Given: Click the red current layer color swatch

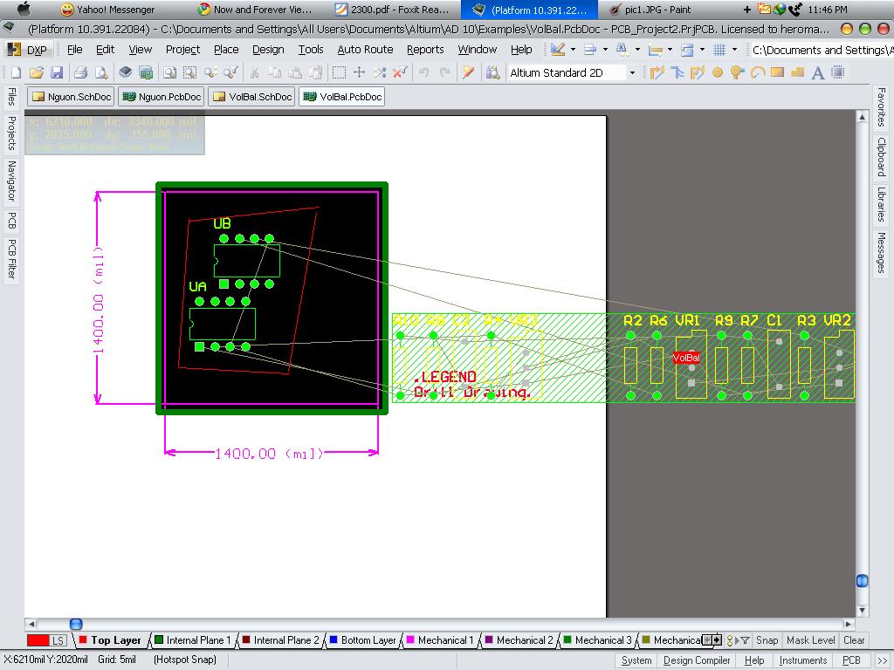Looking at the screenshot, I should 38,640.
